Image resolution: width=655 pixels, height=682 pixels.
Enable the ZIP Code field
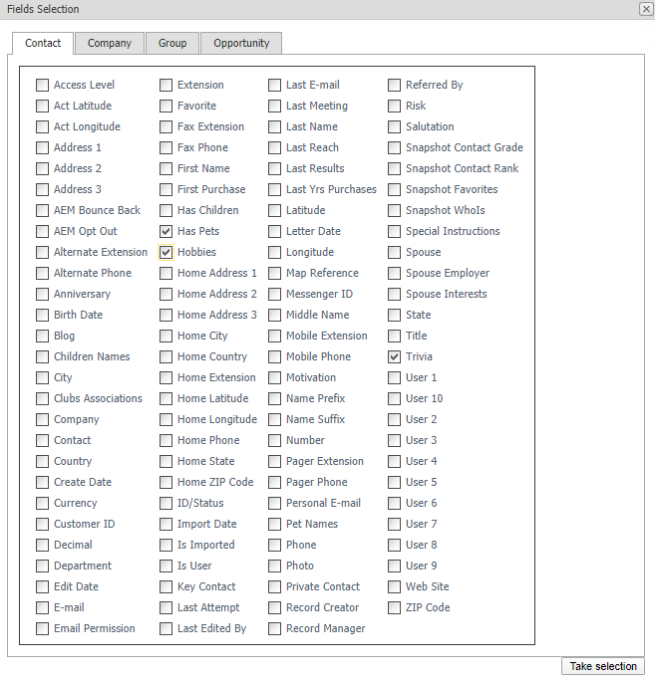point(394,607)
